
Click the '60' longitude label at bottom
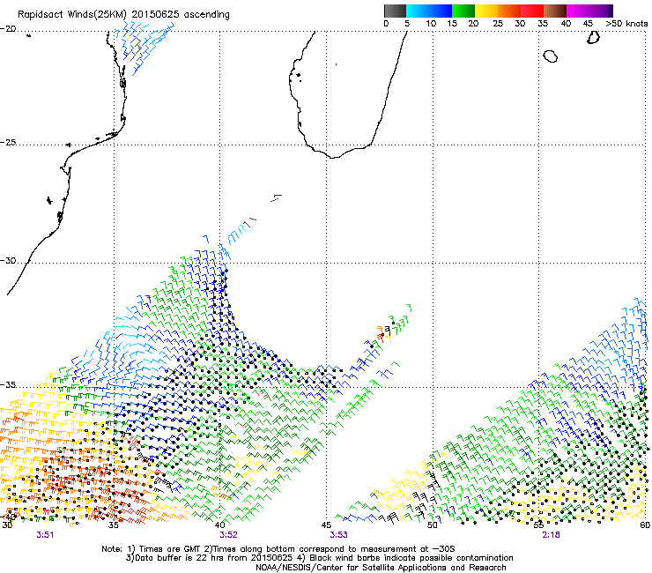tap(645, 525)
